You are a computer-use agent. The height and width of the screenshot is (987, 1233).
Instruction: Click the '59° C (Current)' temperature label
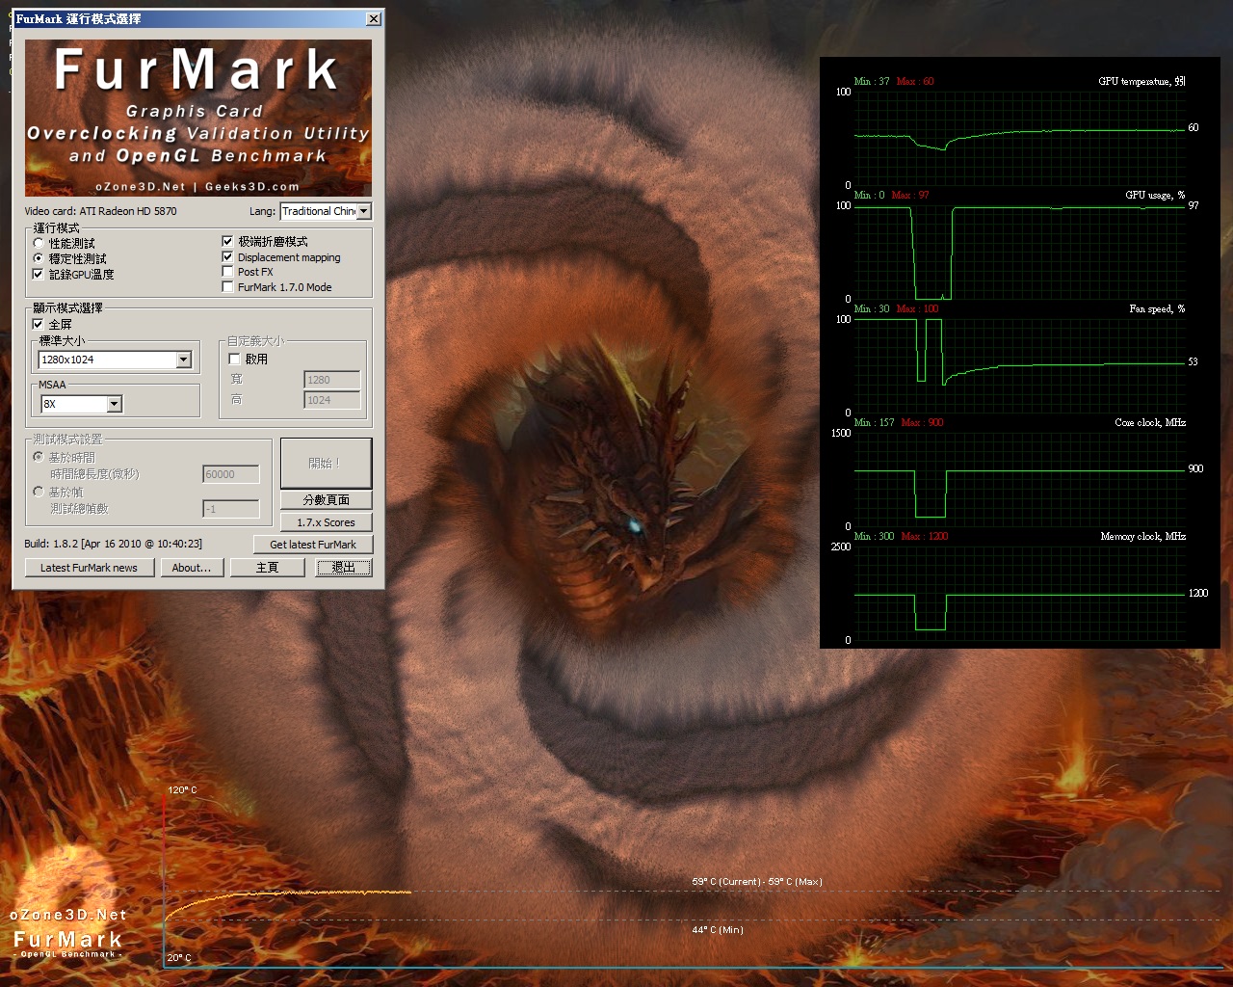pyautogui.click(x=726, y=882)
